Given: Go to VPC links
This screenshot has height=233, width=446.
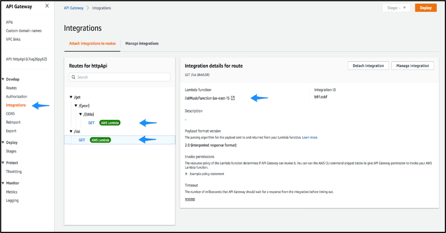Looking at the screenshot, I should [13, 39].
